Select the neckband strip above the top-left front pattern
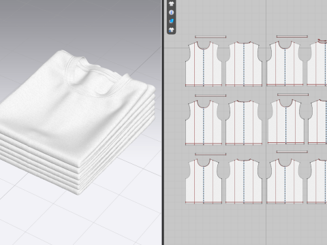Viewport: 327px width, 245px height. (211, 37)
